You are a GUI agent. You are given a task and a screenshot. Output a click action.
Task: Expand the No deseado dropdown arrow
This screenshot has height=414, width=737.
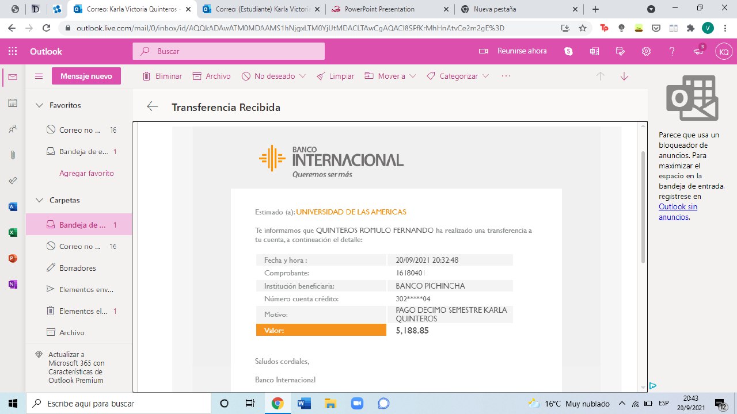(x=303, y=76)
